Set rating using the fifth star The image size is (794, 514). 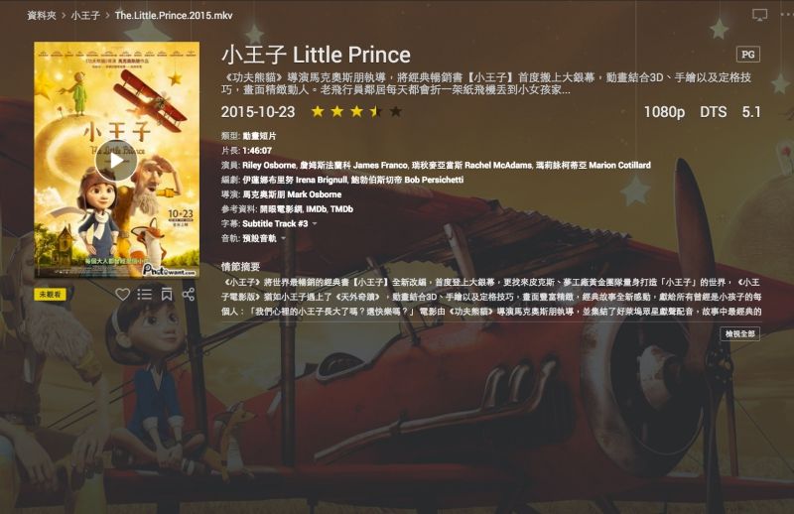[396, 111]
